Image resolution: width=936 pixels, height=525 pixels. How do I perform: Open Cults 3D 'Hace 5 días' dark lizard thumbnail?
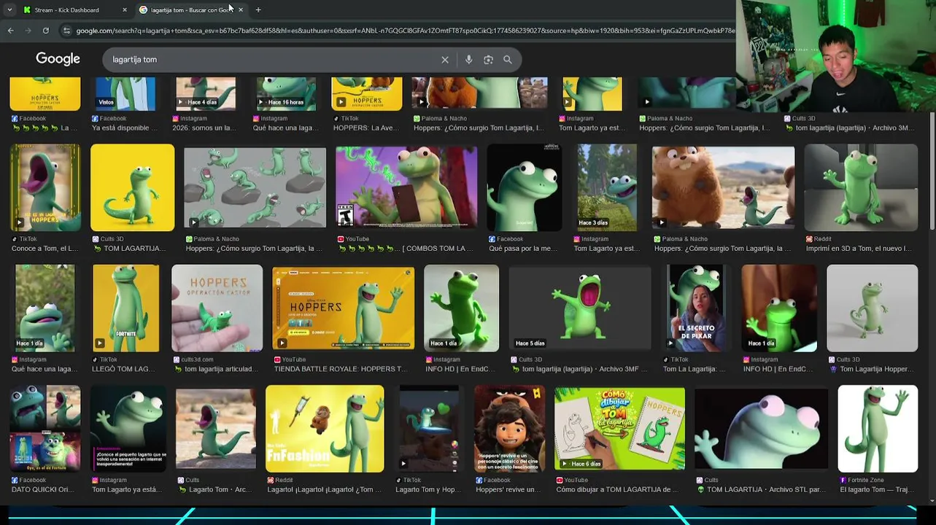pyautogui.click(x=580, y=308)
